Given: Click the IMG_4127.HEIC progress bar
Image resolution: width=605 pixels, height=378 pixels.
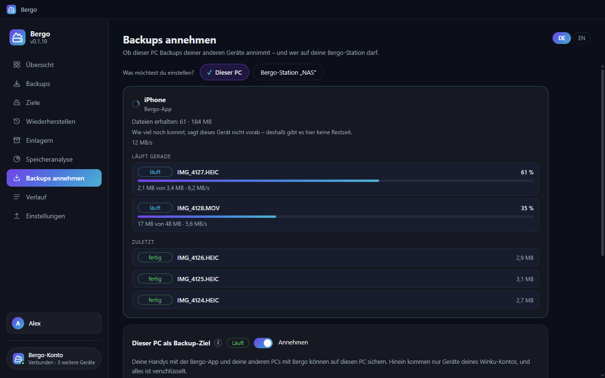Looking at the screenshot, I should coord(336,180).
